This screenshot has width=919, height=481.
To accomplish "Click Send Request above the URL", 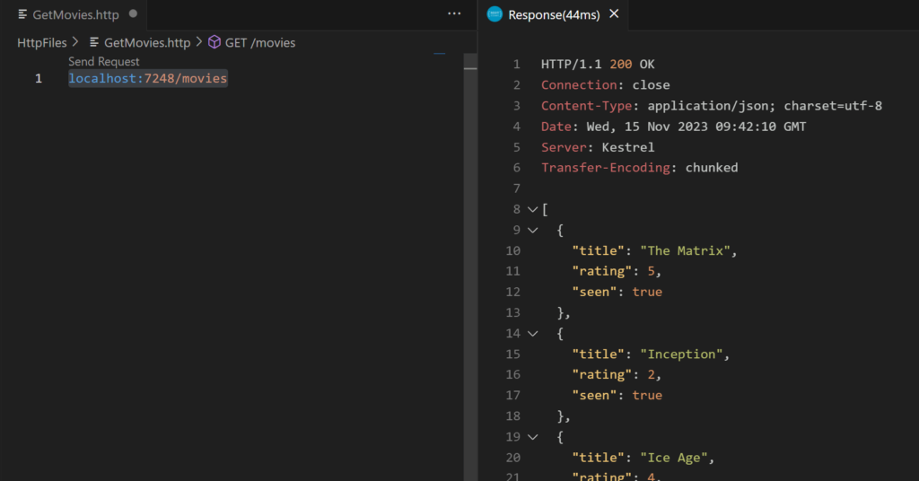I will click(x=104, y=62).
